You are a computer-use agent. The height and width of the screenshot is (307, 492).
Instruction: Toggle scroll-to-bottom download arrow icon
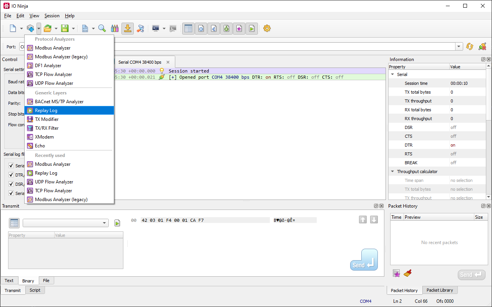coord(128,28)
